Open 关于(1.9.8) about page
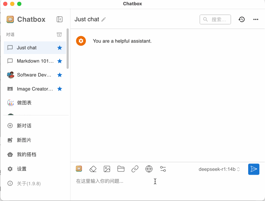265x201 pixels. tap(35, 183)
